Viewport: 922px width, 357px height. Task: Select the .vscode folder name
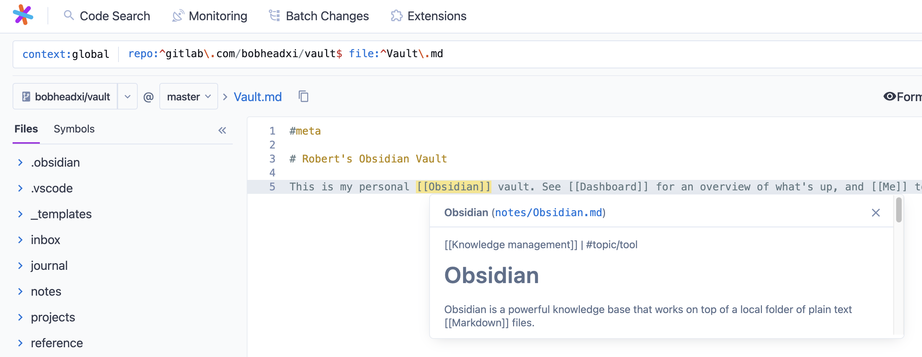pyautogui.click(x=52, y=188)
